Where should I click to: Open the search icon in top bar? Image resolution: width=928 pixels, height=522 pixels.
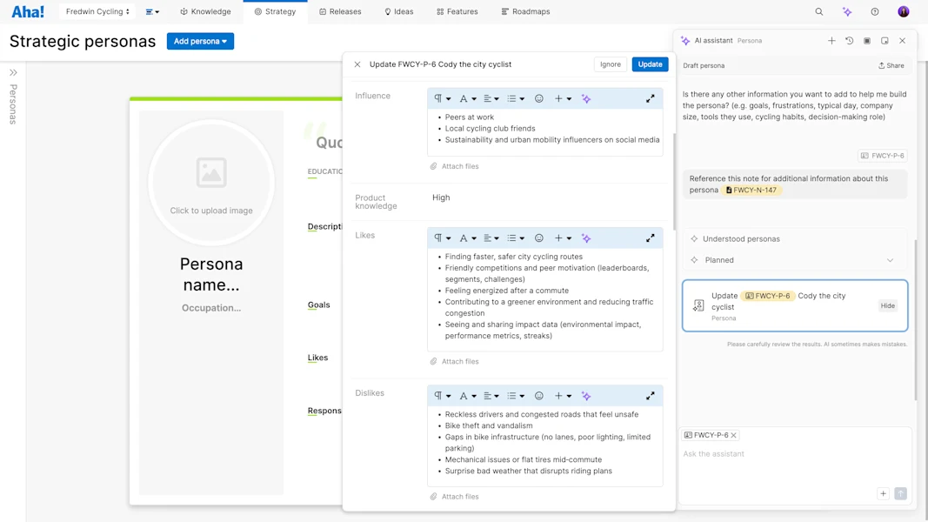(819, 11)
